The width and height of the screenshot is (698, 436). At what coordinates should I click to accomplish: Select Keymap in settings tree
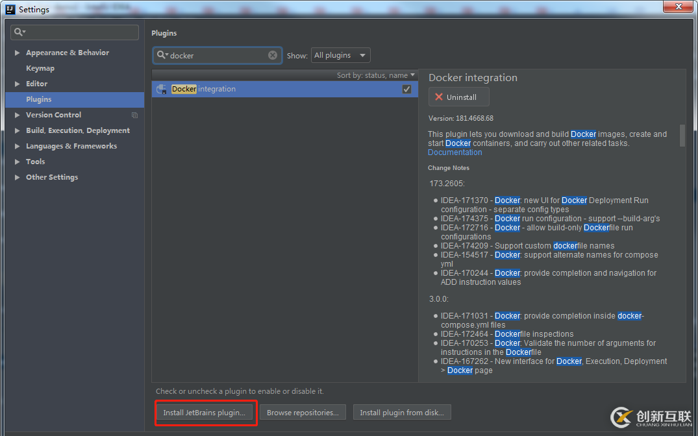[x=40, y=68]
